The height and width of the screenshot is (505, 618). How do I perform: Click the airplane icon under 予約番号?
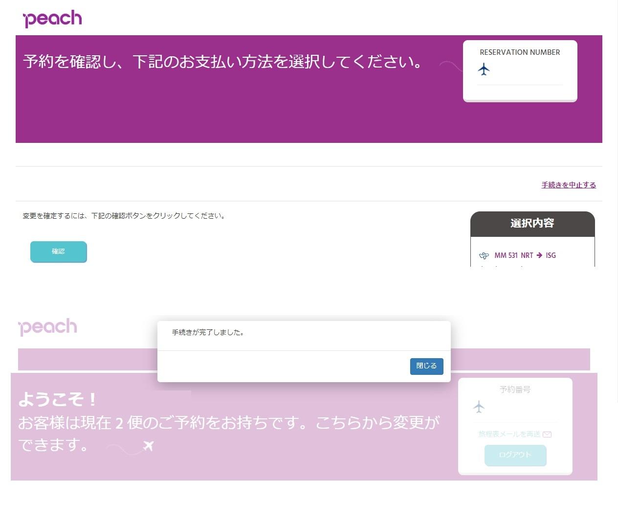479,407
